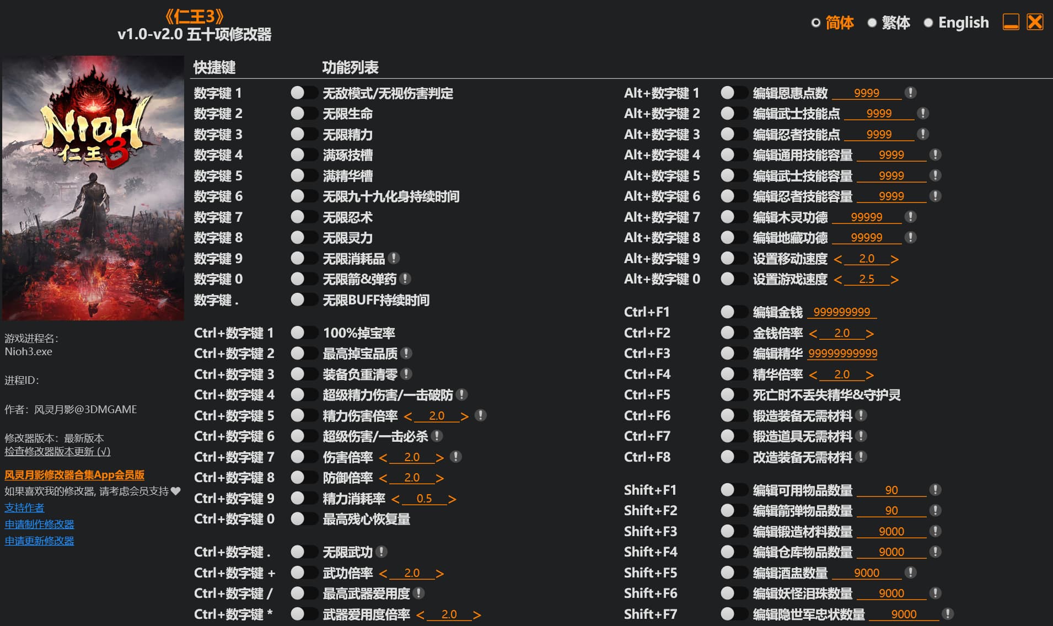Click info icon next to 最高武器爱用度

[x=419, y=593]
